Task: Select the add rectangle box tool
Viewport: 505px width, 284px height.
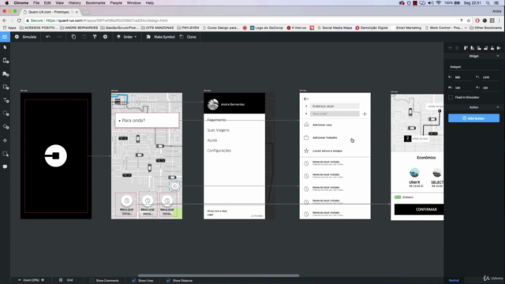Action: point(6,87)
